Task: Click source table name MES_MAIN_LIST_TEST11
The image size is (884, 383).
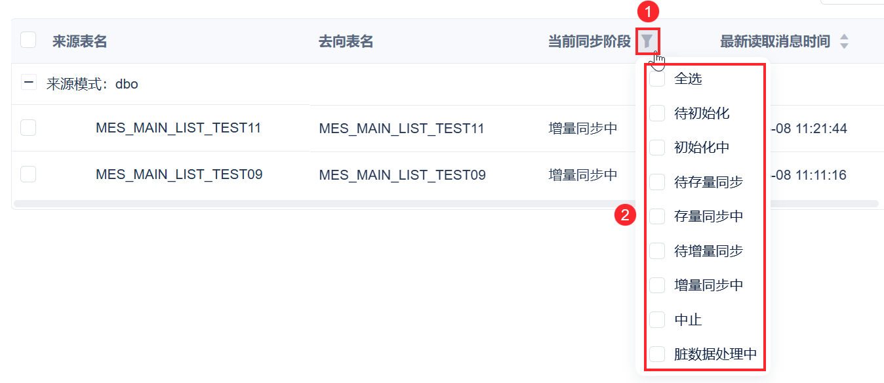Action: pyautogui.click(x=178, y=128)
